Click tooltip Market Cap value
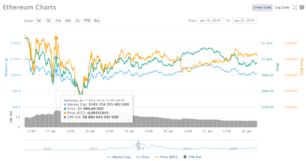This screenshot has width=306, height=161. point(109,104)
